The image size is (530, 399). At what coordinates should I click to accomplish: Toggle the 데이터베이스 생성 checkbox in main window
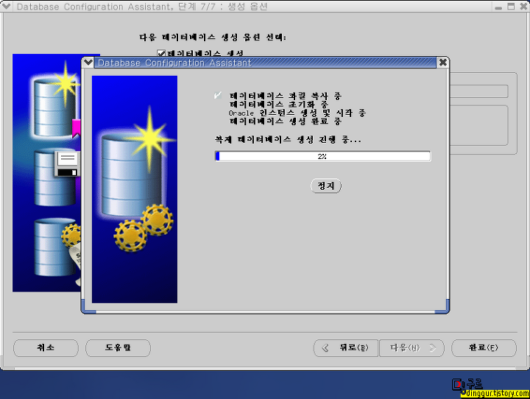pyautogui.click(x=161, y=54)
